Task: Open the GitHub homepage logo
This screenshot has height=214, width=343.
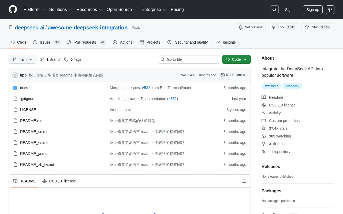Action: [13, 9]
